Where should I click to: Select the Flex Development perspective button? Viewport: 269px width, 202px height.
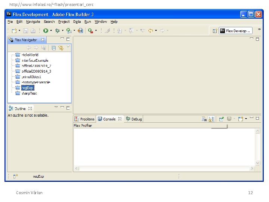(x=235, y=31)
